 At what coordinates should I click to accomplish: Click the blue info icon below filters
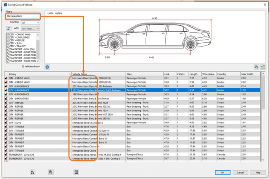coord(47,66)
